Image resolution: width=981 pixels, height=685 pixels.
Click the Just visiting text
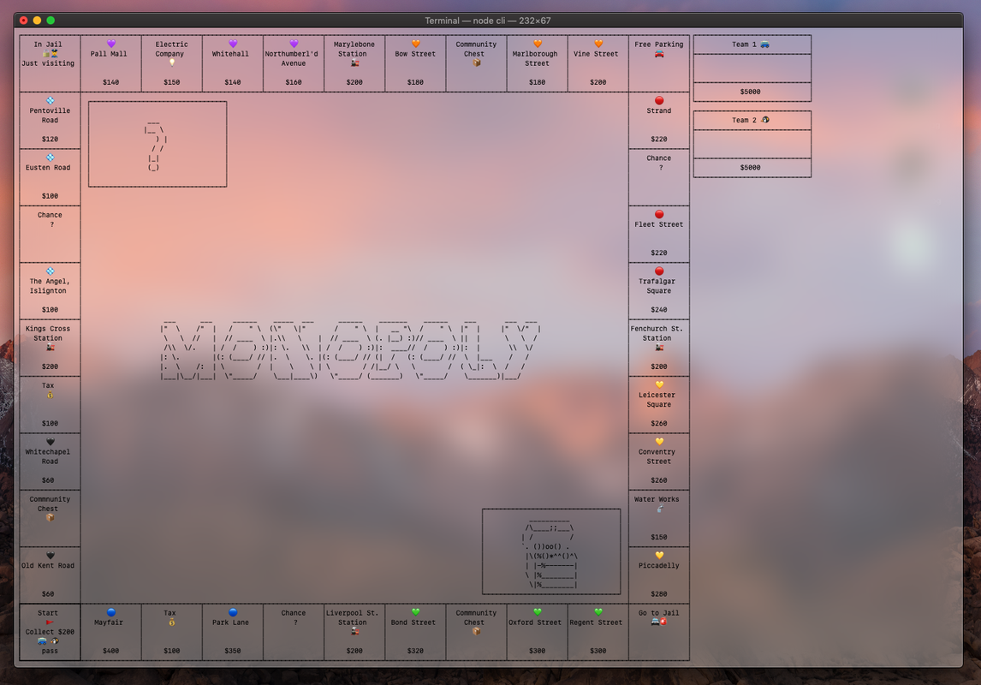coord(48,63)
